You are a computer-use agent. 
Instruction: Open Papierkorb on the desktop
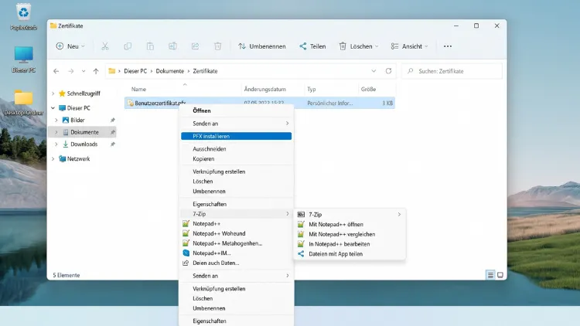23,17
